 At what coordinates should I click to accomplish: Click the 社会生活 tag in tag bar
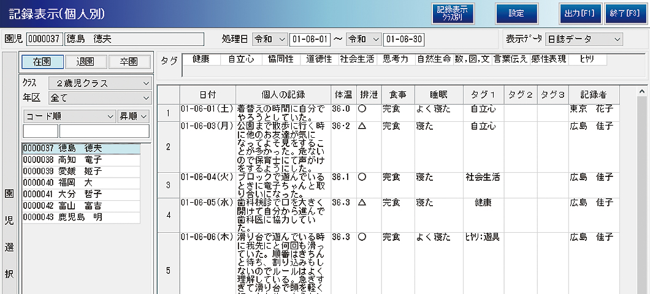coord(357,59)
